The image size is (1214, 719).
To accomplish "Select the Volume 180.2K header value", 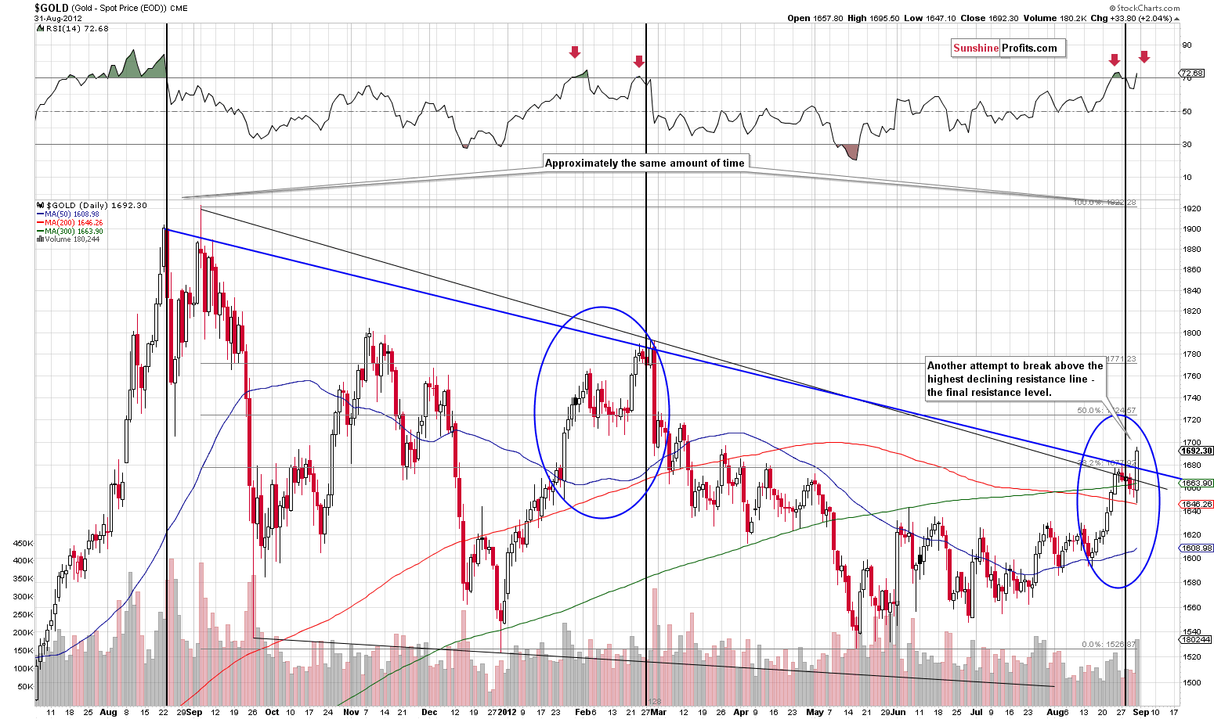I will point(1053,18).
